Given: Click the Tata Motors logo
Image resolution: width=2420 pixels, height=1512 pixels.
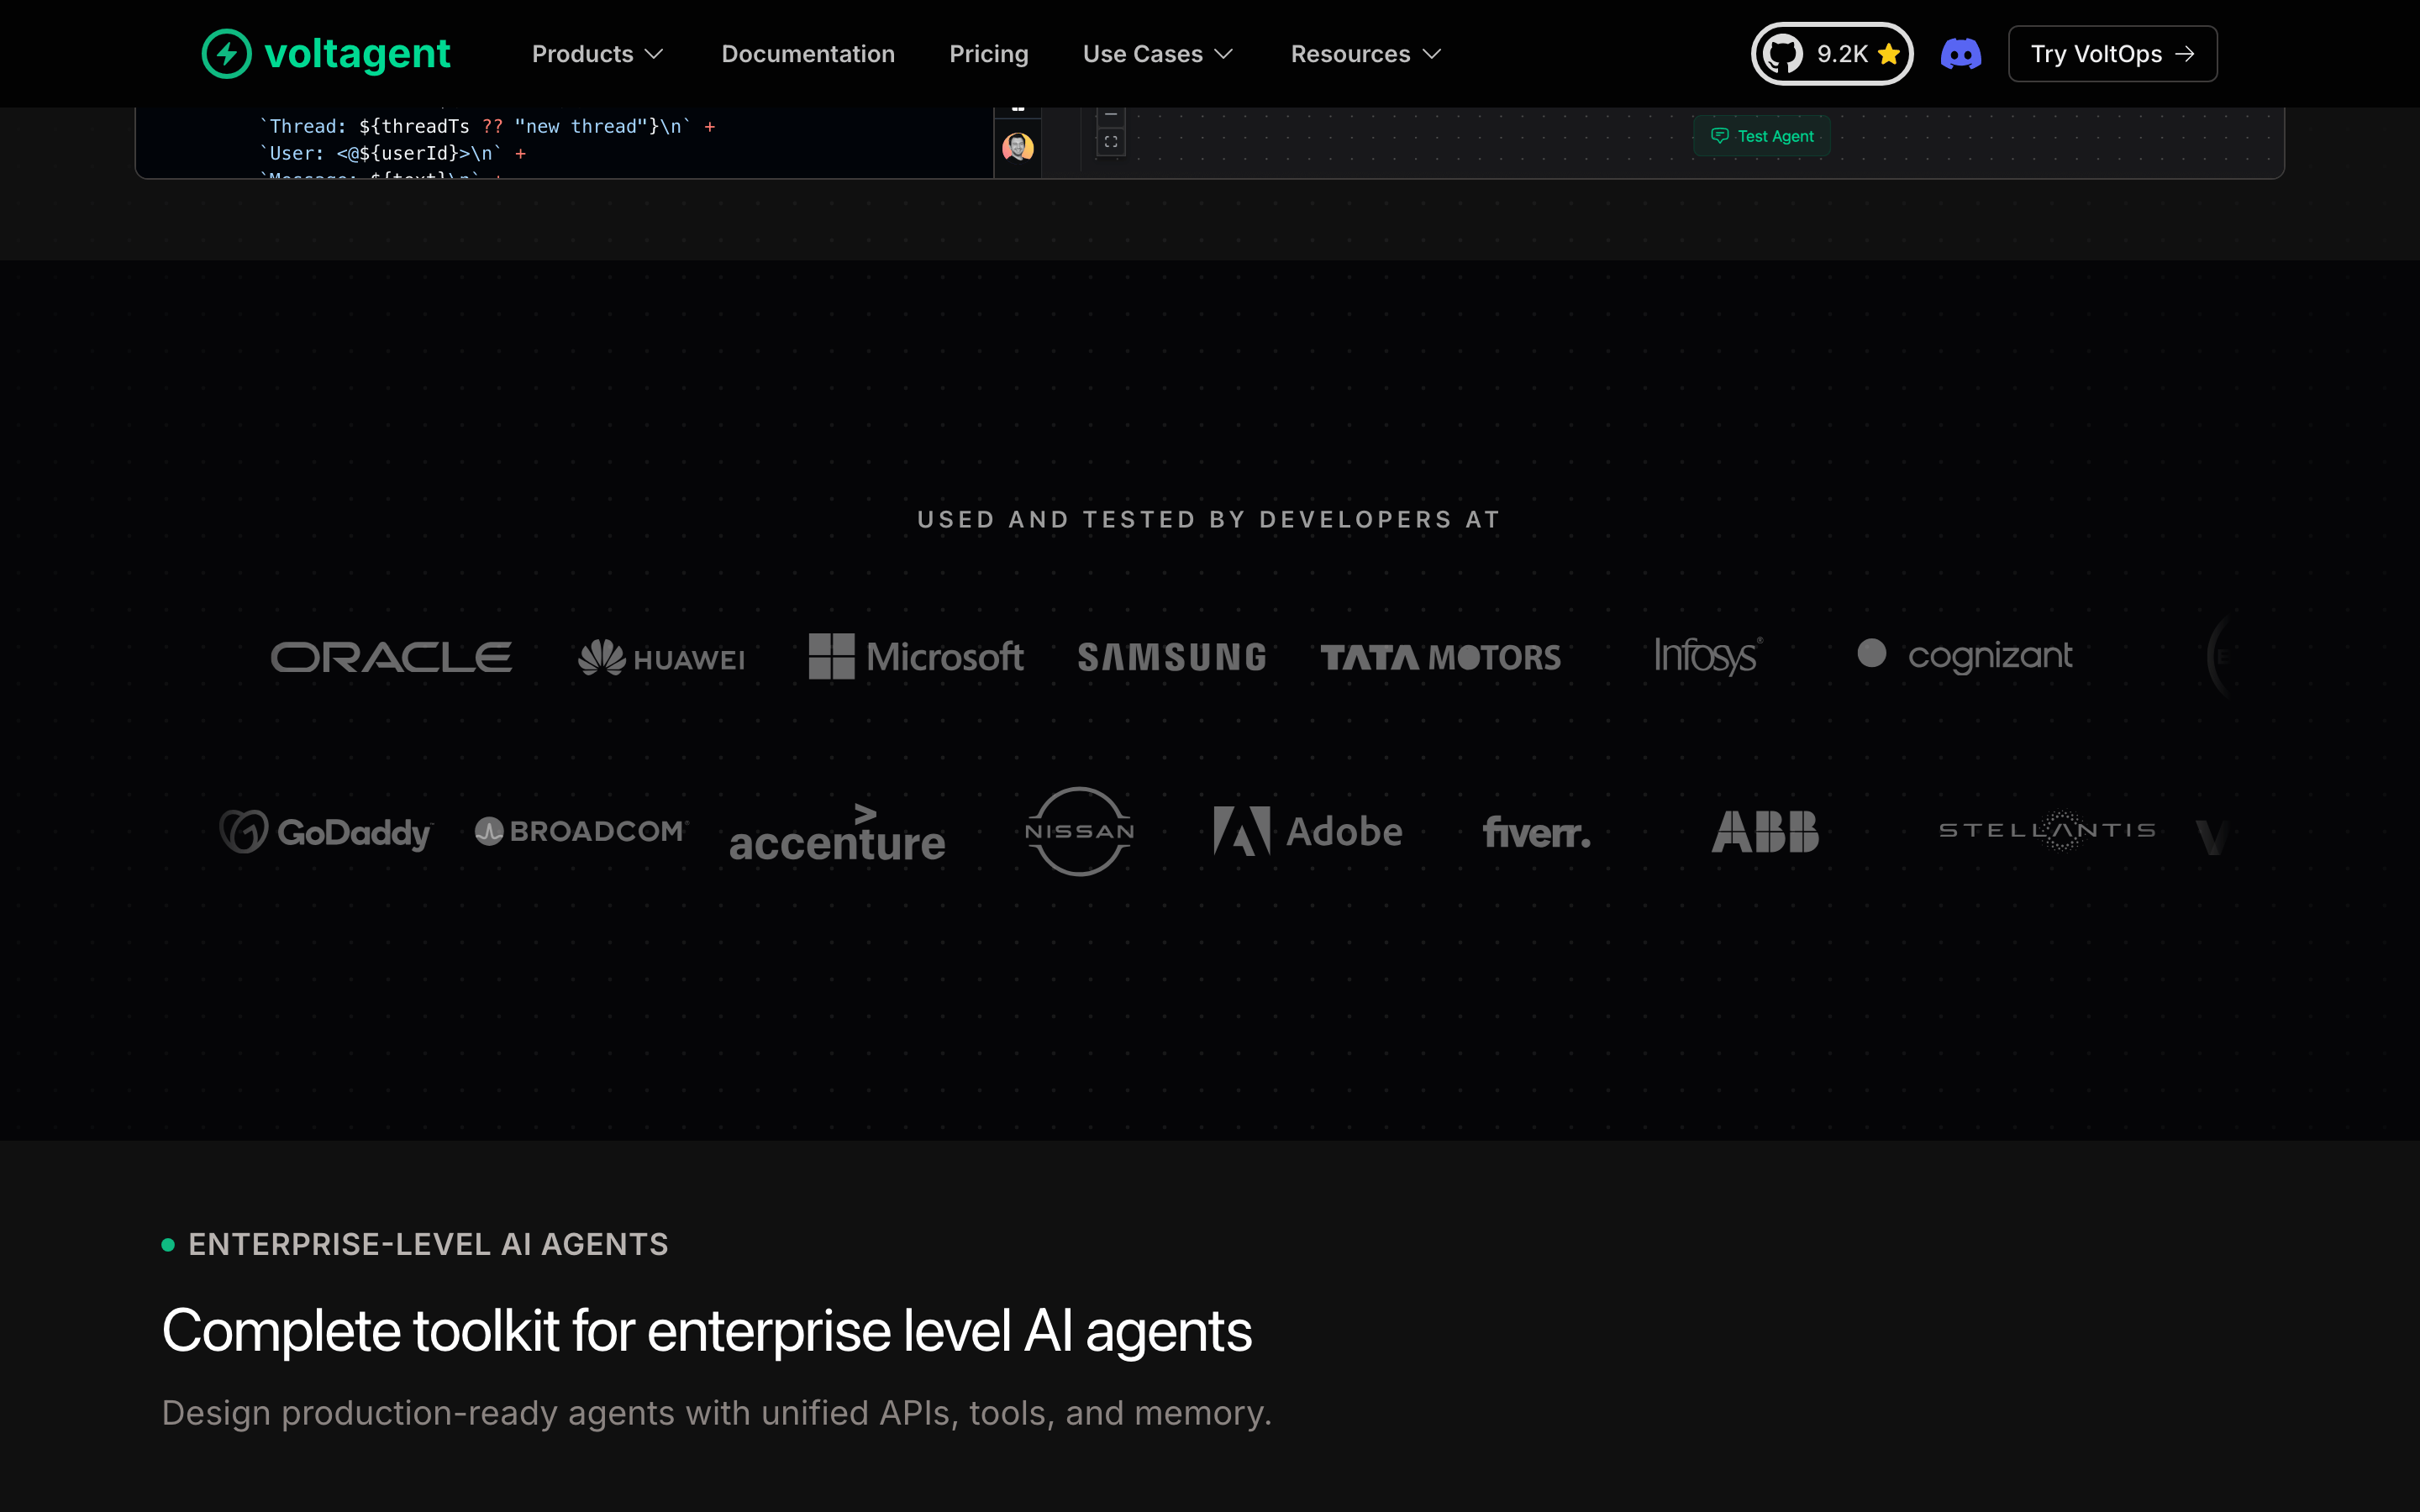Looking at the screenshot, I should tap(1440, 657).
